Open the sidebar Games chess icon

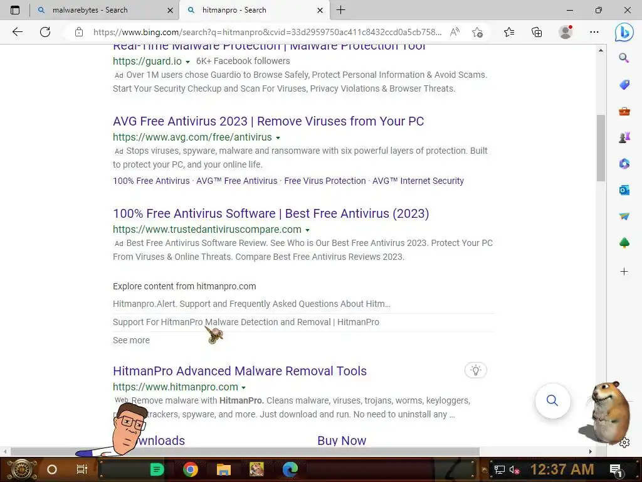point(624,137)
